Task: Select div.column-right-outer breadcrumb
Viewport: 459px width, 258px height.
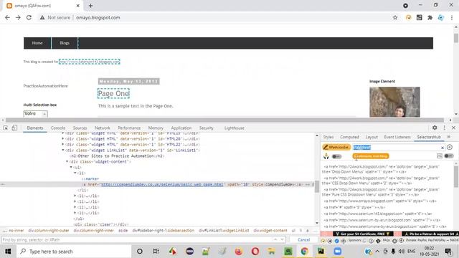Action: (x=49, y=231)
